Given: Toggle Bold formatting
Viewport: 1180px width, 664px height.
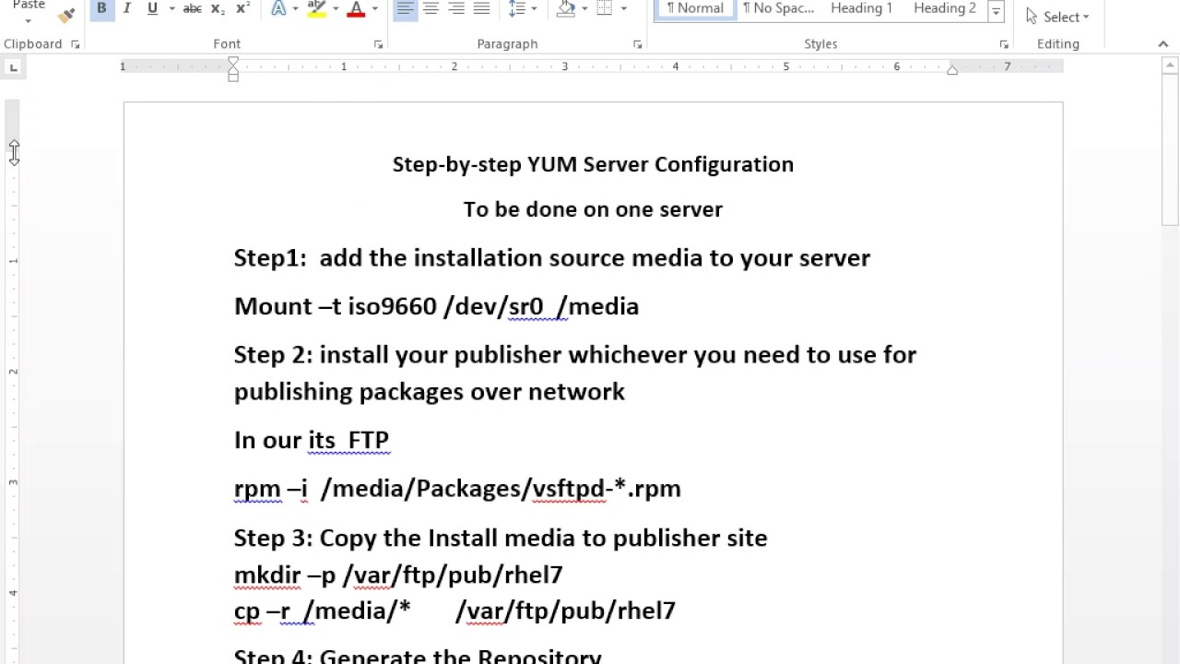Looking at the screenshot, I should [x=101, y=9].
